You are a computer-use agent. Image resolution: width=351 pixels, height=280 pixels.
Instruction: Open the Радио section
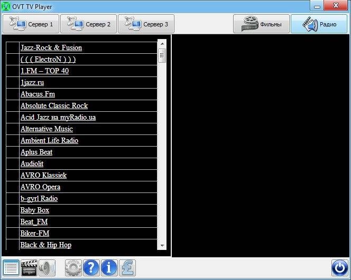coord(319,24)
